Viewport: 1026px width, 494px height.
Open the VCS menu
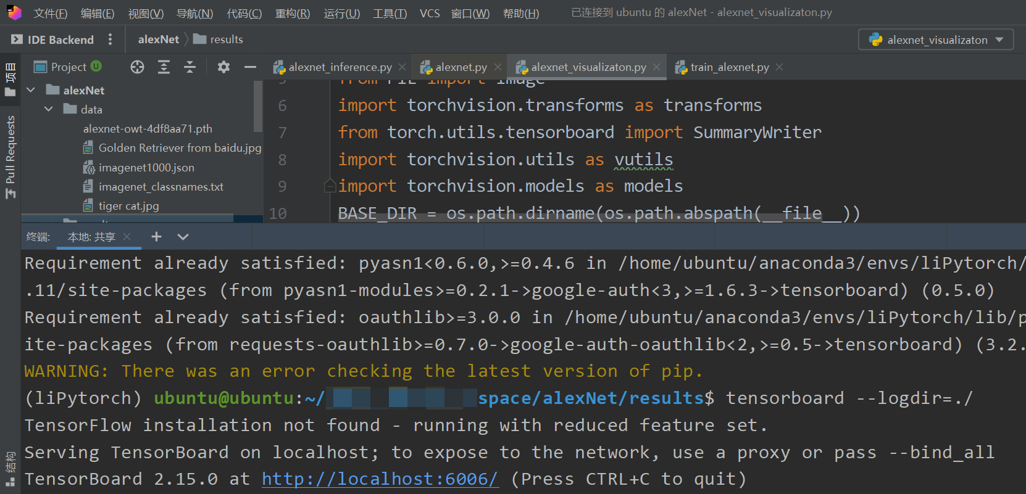pos(430,14)
